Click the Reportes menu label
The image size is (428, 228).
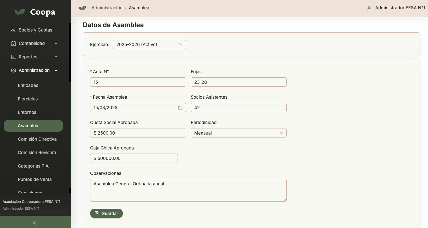pyautogui.click(x=28, y=57)
